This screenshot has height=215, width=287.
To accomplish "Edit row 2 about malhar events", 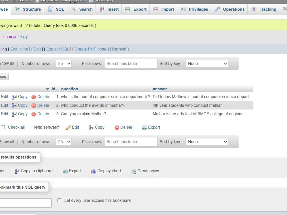I will tap(5, 105).
